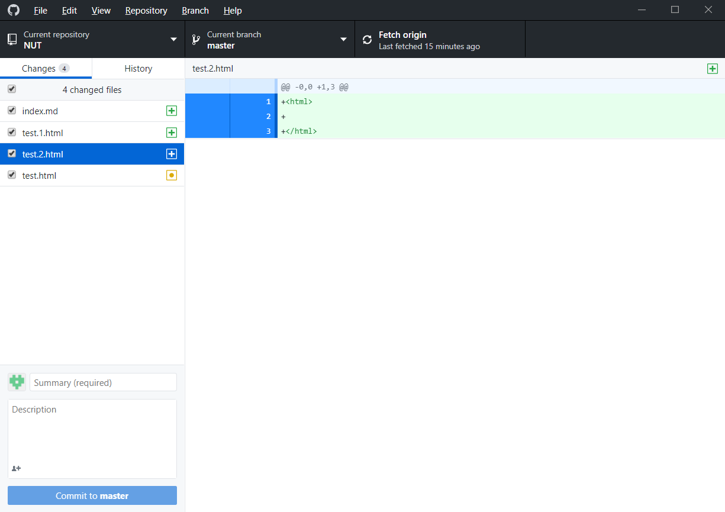
Task: Click the new-file status icon in the diff header
Action: click(713, 69)
